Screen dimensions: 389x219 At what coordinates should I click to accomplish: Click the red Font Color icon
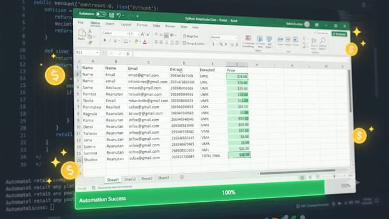click(x=145, y=42)
